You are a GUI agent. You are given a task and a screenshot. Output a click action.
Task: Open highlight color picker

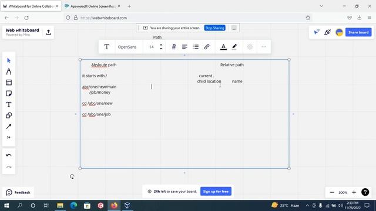[x=234, y=47]
